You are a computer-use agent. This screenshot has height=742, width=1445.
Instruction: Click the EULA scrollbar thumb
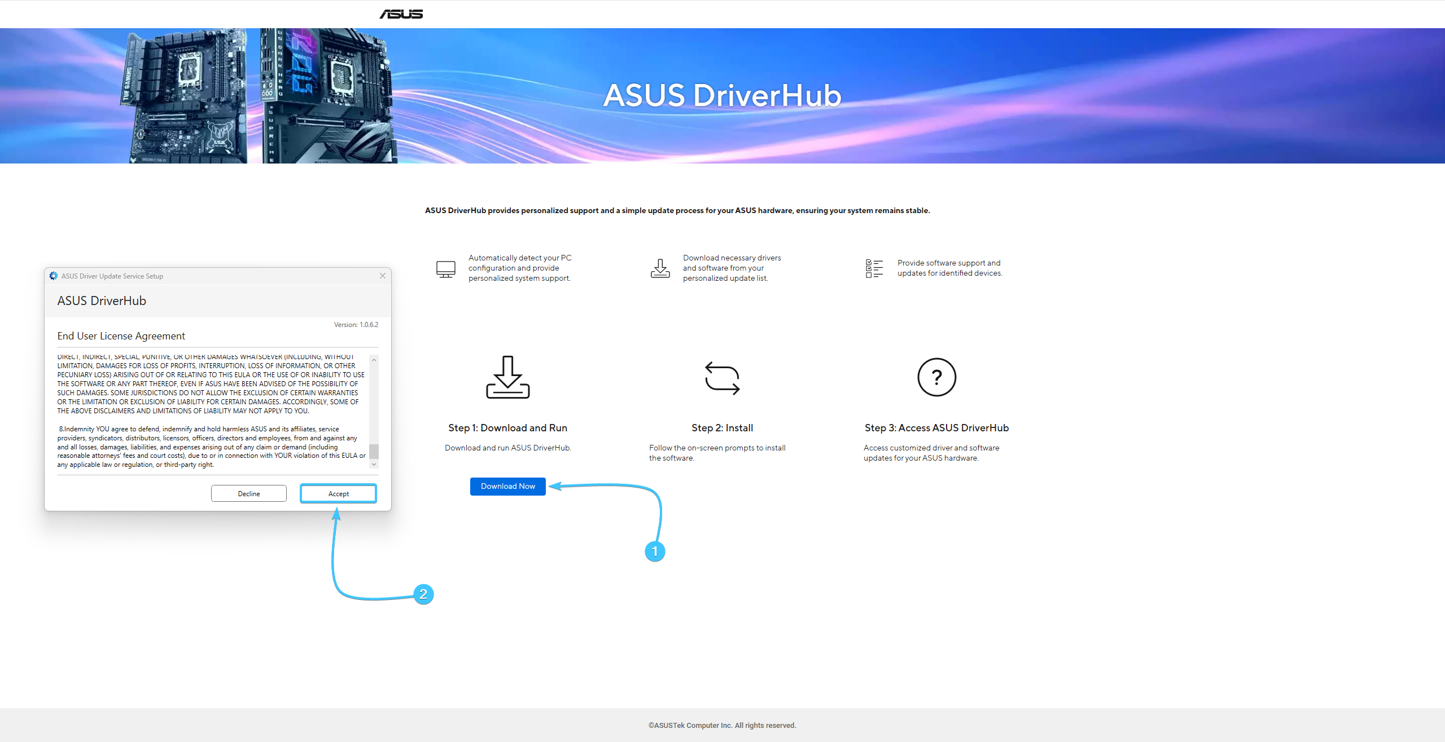pyautogui.click(x=374, y=451)
